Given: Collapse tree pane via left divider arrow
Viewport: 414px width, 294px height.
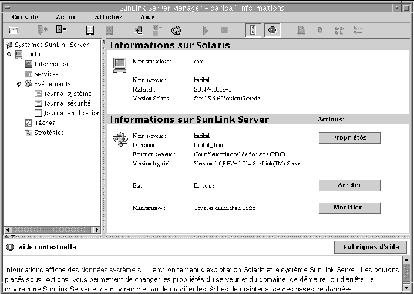Looking at the screenshot, I should coord(104,42).
